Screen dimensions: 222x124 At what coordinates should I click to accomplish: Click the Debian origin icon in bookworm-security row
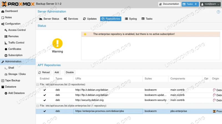214,100
